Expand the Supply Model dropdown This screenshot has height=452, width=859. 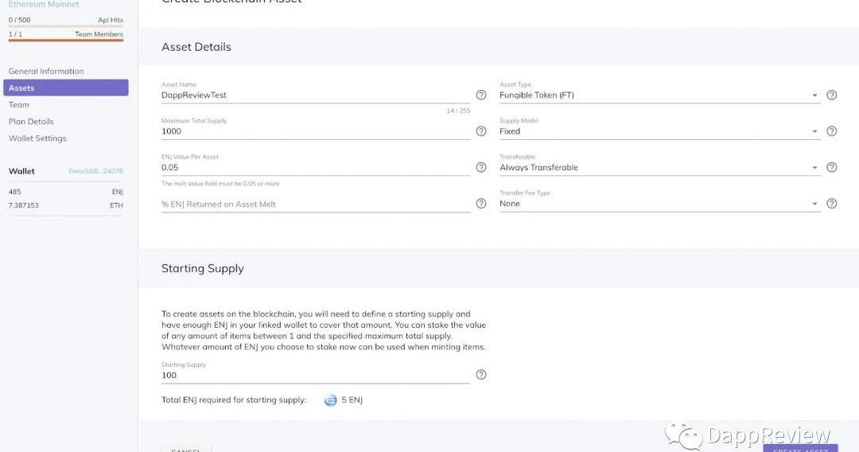coord(659,131)
